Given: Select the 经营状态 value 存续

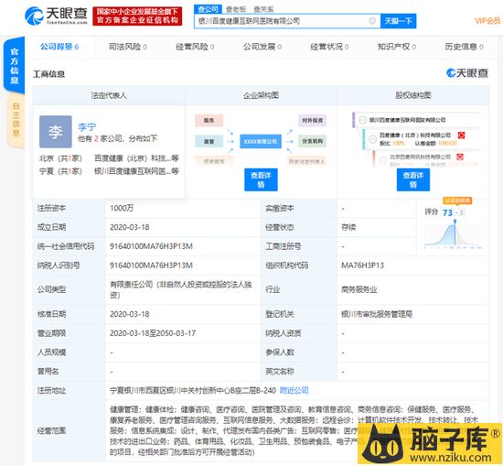Looking at the screenshot, I should (348, 227).
